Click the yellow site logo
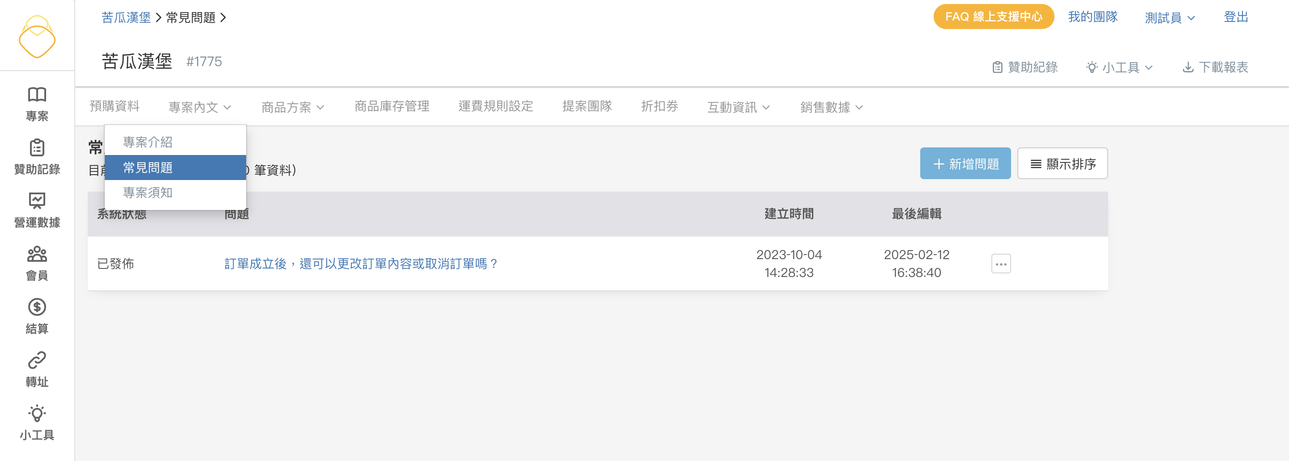Image resolution: width=1289 pixels, height=461 pixels. 37,37
